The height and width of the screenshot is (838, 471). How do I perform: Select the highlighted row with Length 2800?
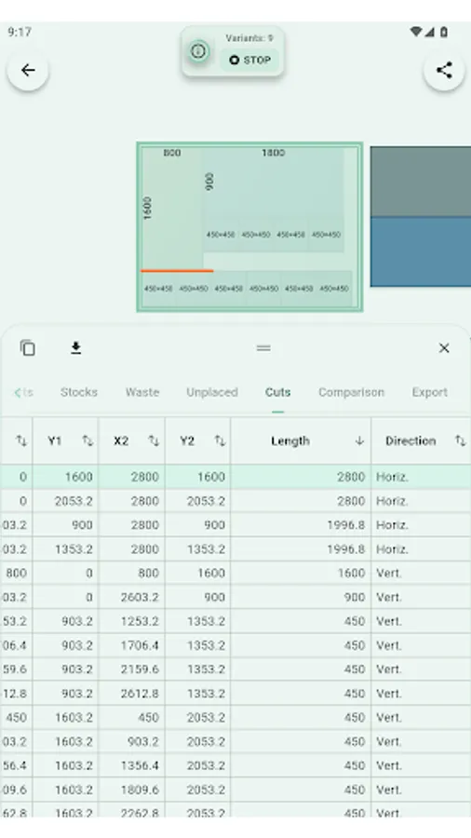click(235, 477)
